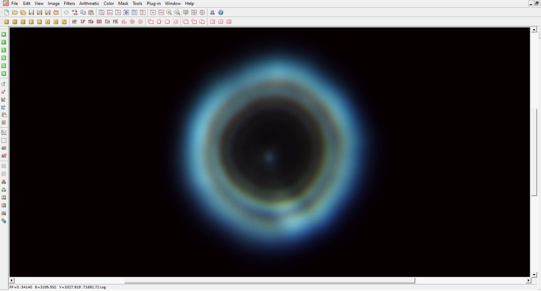
Task: Click the Copy icon in toolbar
Action: [83, 13]
